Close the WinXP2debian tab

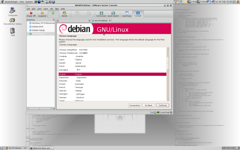[x=110, y=21]
